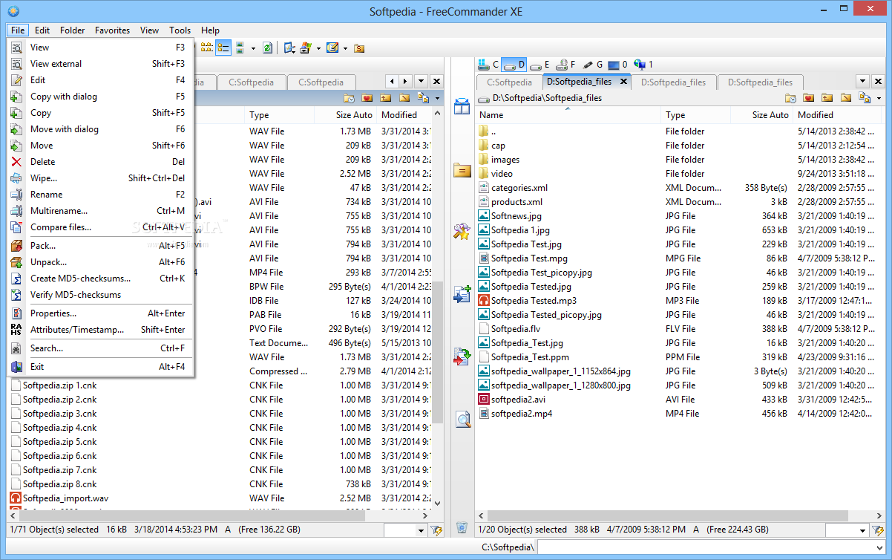Open left panel filter combo dropdown

coord(422,530)
